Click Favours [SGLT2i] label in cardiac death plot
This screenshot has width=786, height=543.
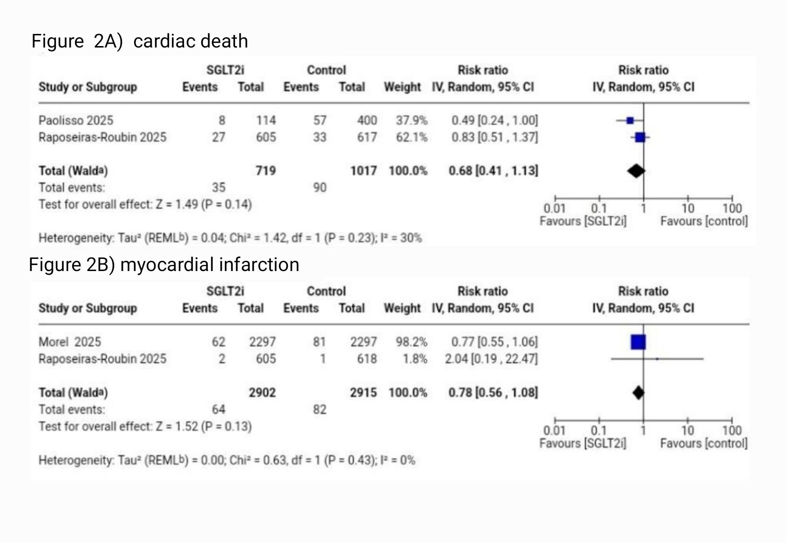tap(583, 221)
